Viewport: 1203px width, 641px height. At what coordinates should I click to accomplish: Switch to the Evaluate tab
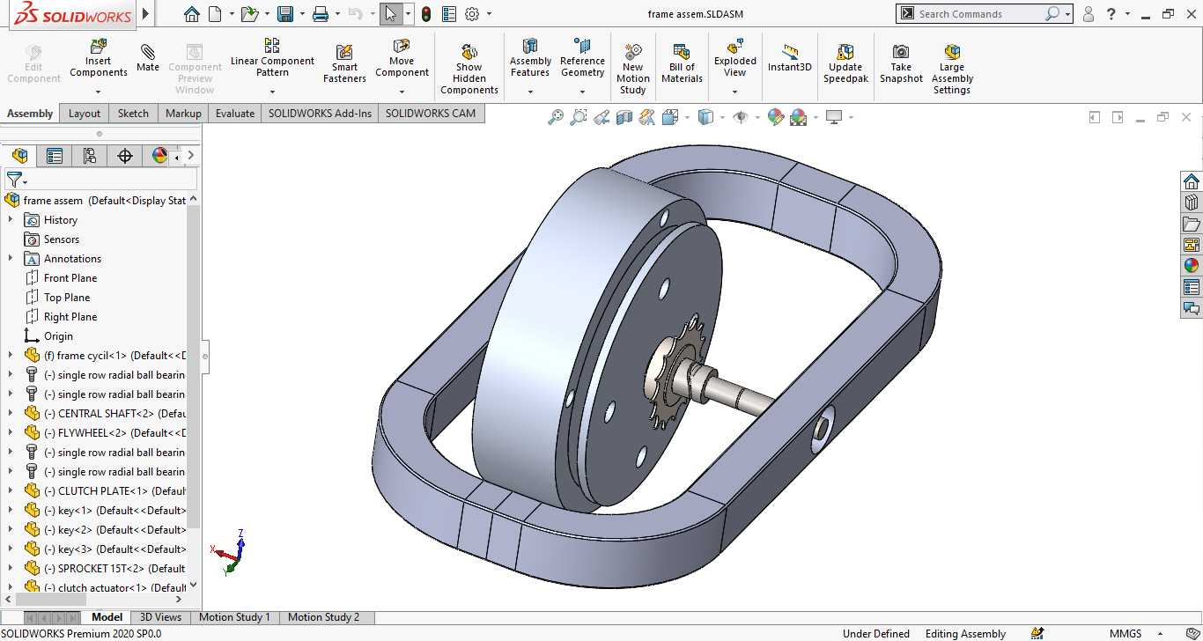click(235, 114)
